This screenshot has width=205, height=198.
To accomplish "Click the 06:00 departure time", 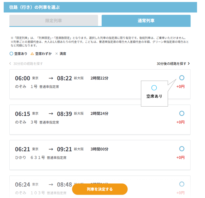I will [22, 78].
